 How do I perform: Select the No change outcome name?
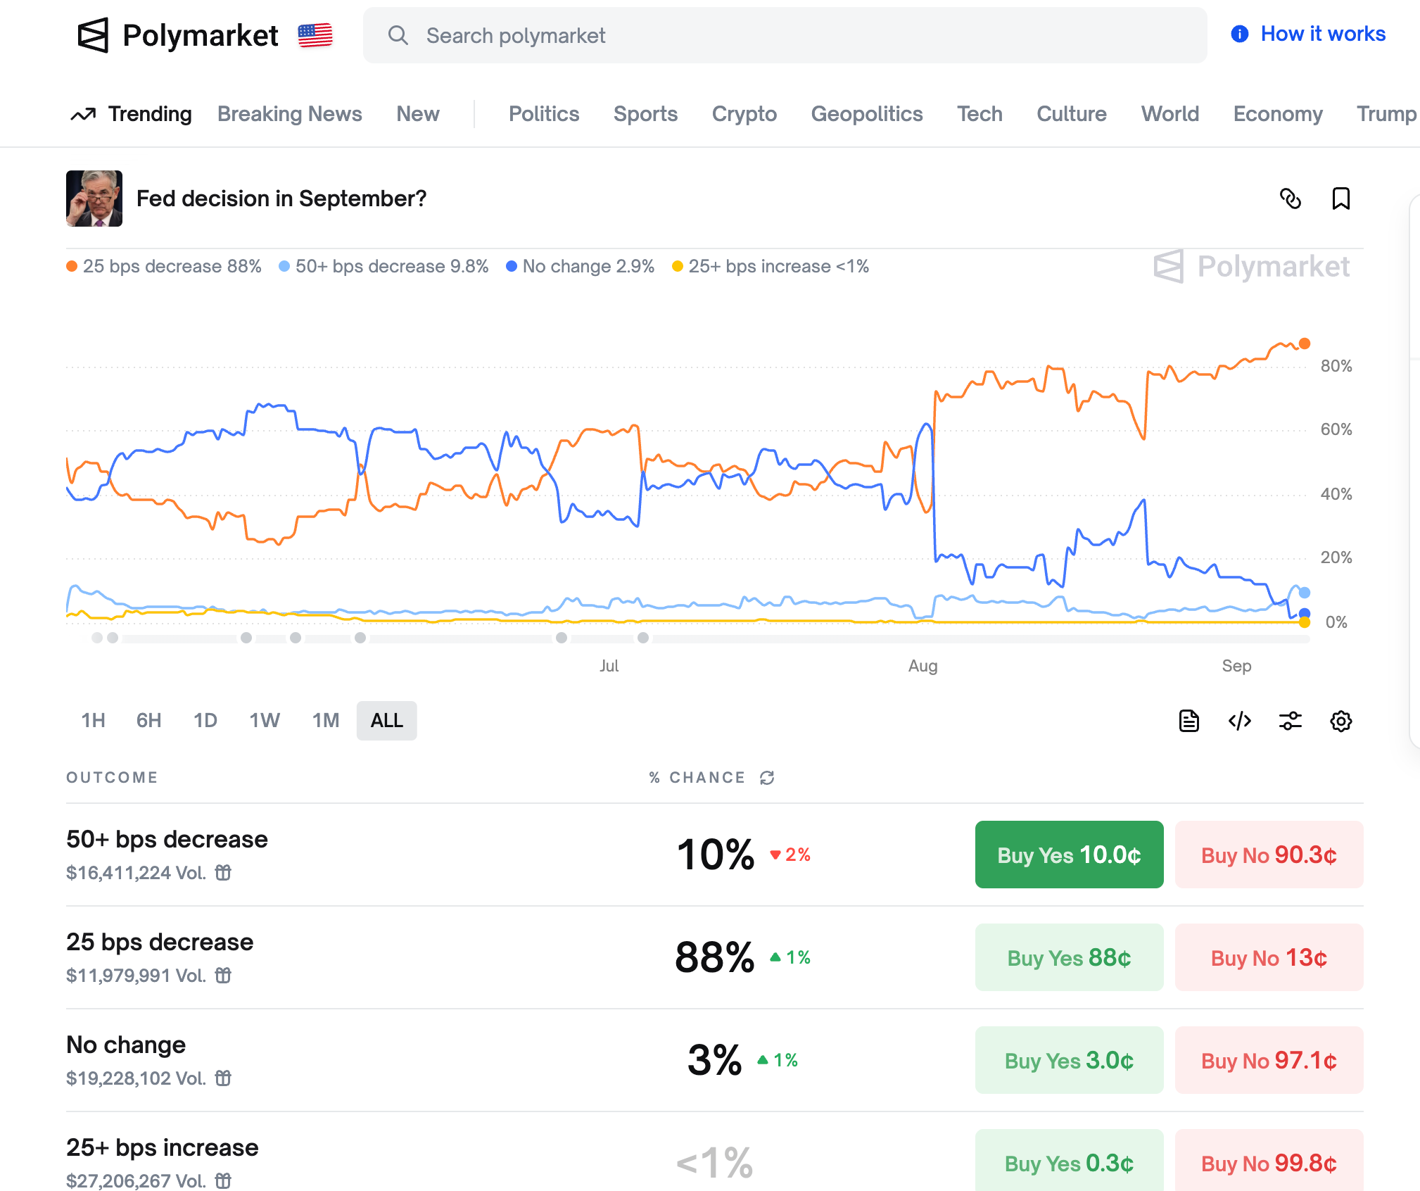coord(126,1045)
